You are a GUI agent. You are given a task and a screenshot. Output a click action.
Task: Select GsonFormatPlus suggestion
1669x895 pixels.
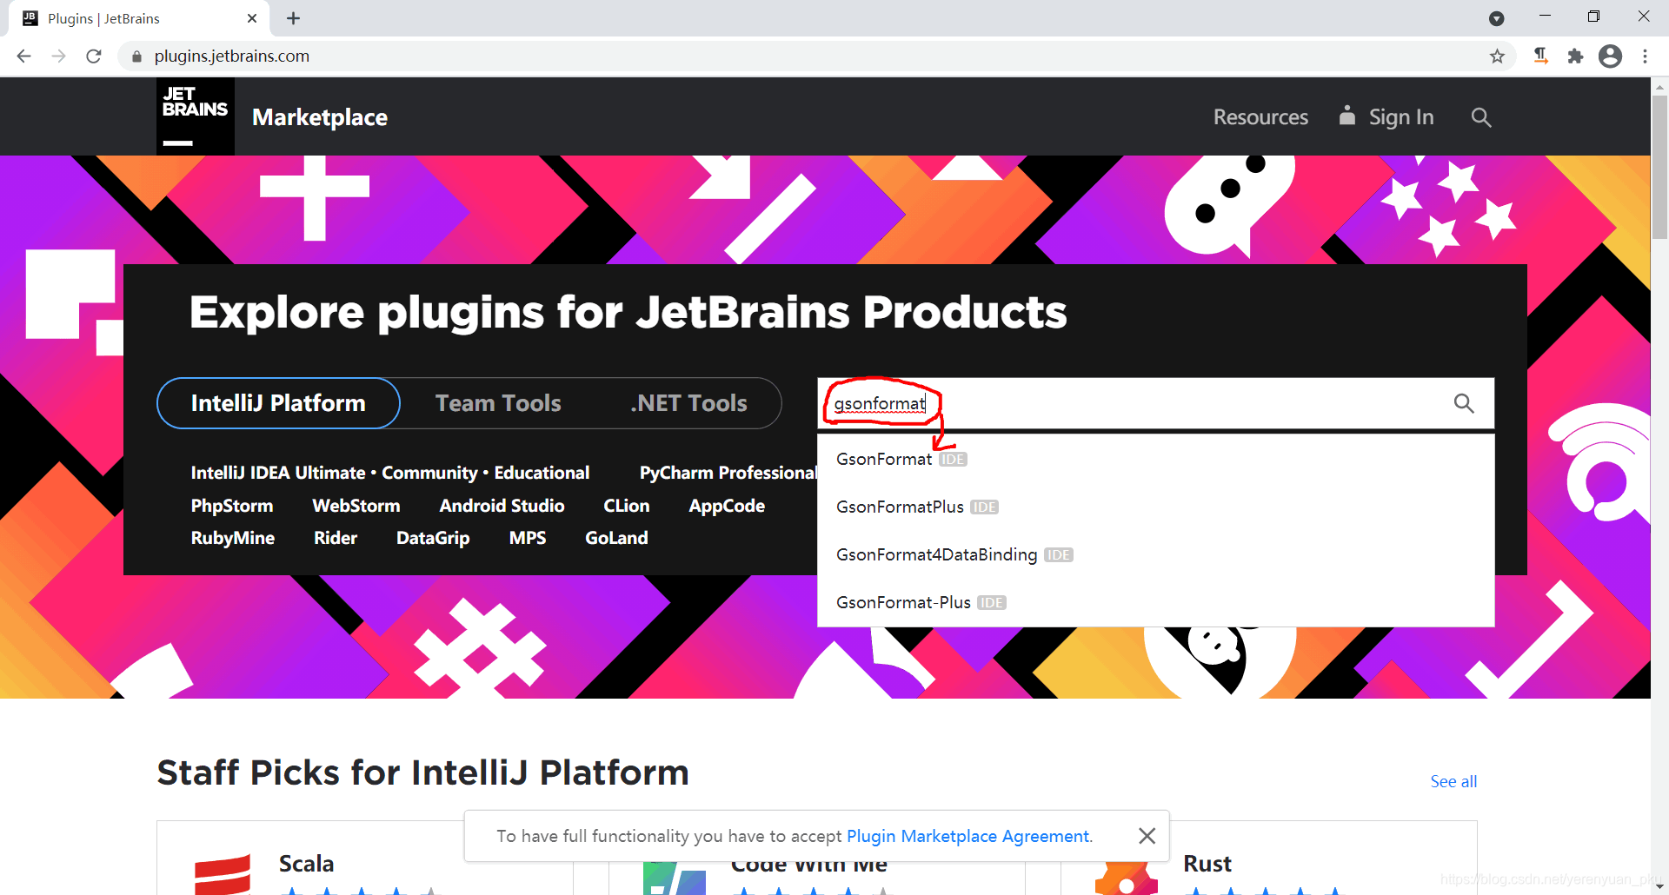click(1155, 507)
